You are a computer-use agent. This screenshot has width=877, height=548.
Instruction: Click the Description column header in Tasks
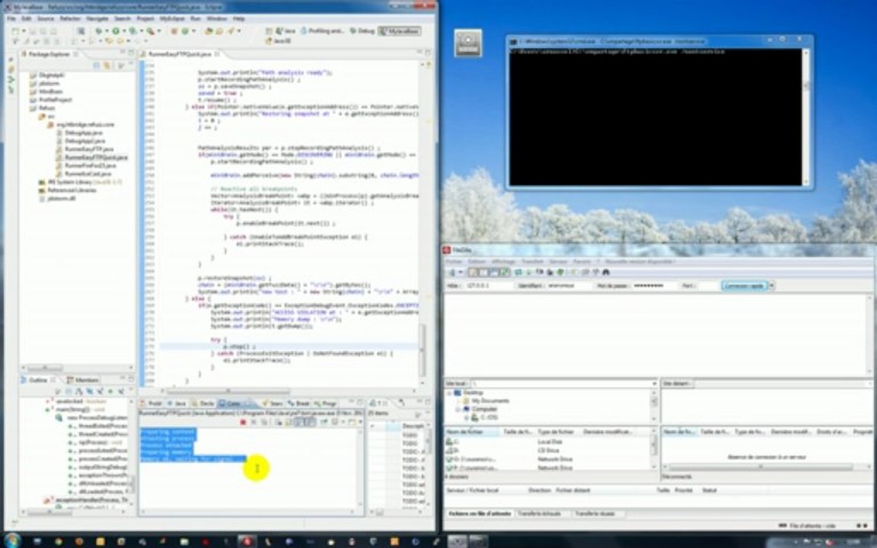click(414, 426)
